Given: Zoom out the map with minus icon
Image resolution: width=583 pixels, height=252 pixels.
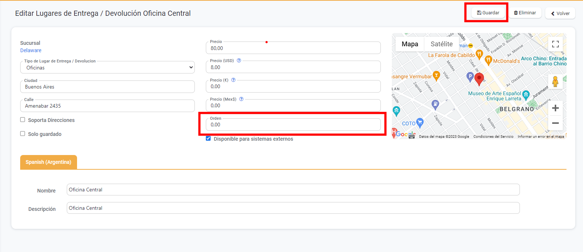Looking at the screenshot, I should [555, 123].
